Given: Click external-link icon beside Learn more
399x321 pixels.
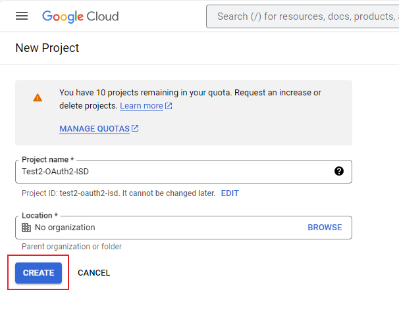Looking at the screenshot, I should point(169,106).
